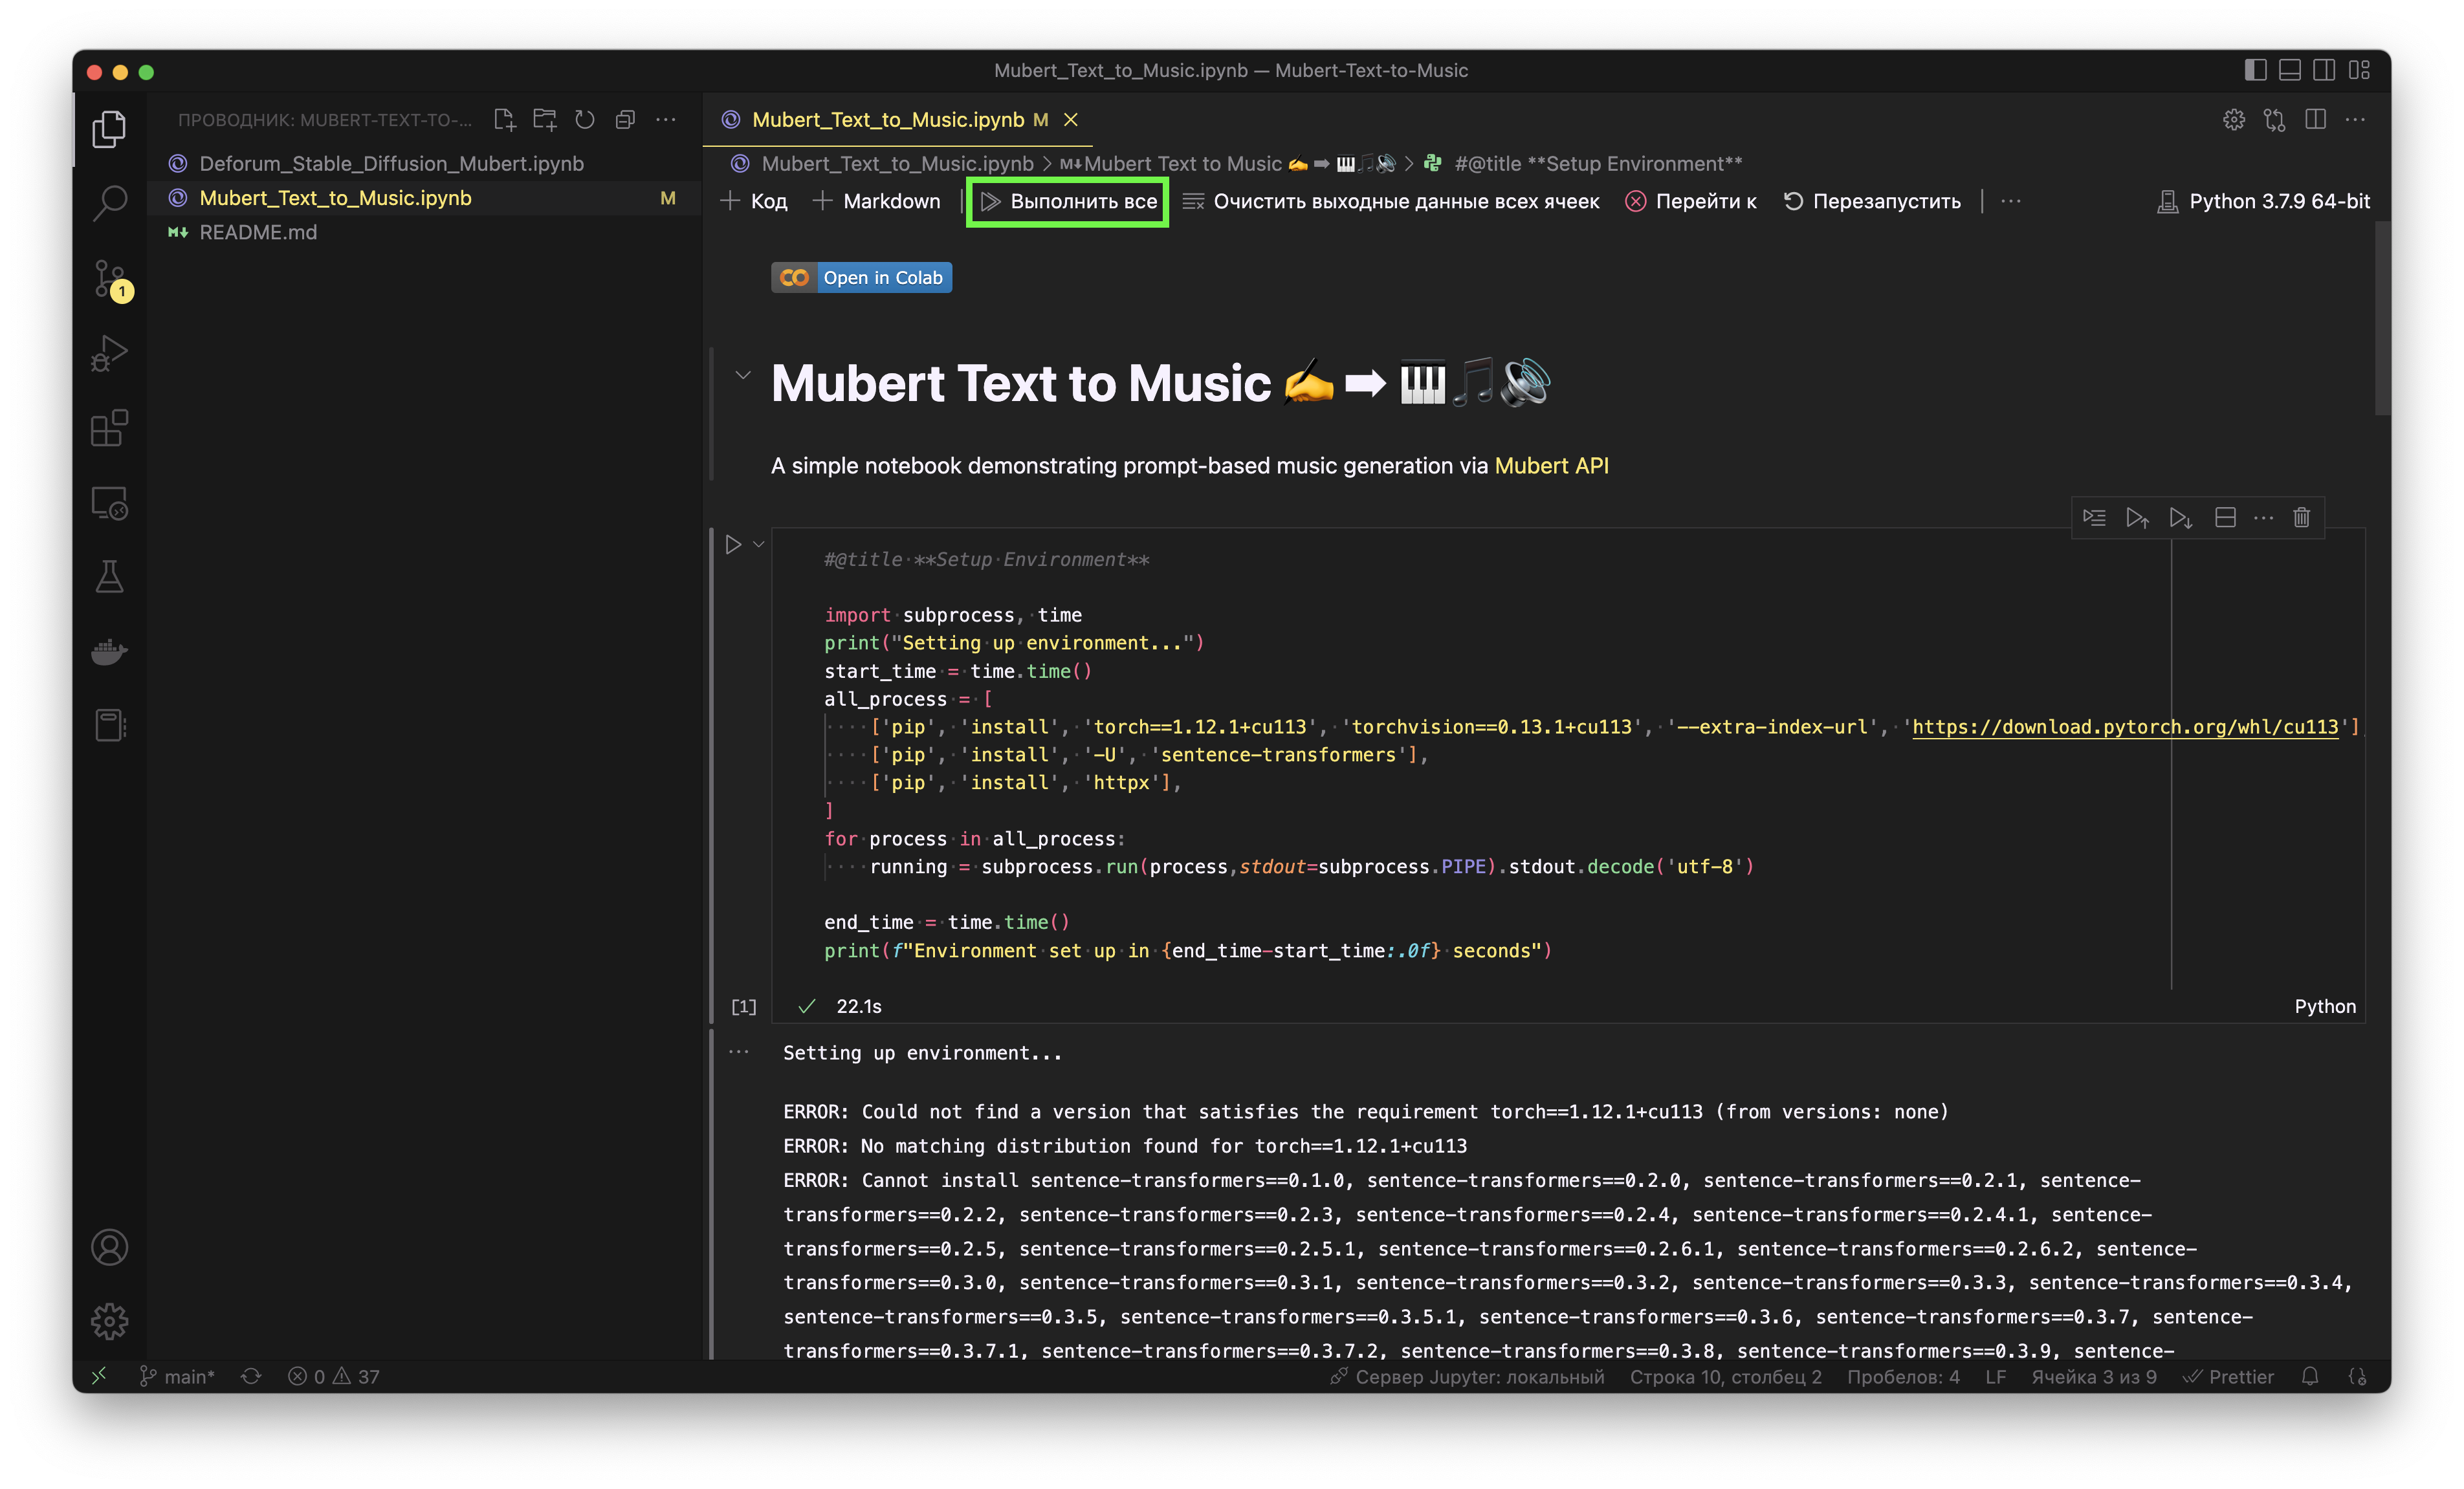Follow the Mubert API link
This screenshot has width=2464, height=1489.
pos(1551,466)
